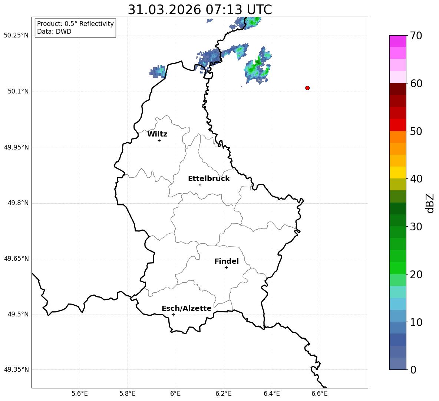Viewport: 439px width, 401px height.
Task: Click the colorbar's dark red band just below 60
Action: click(x=397, y=89)
